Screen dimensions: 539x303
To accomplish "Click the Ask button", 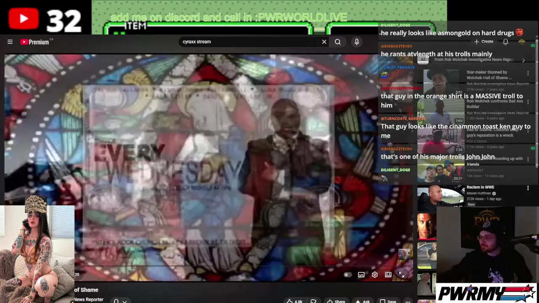I will click(x=363, y=301).
